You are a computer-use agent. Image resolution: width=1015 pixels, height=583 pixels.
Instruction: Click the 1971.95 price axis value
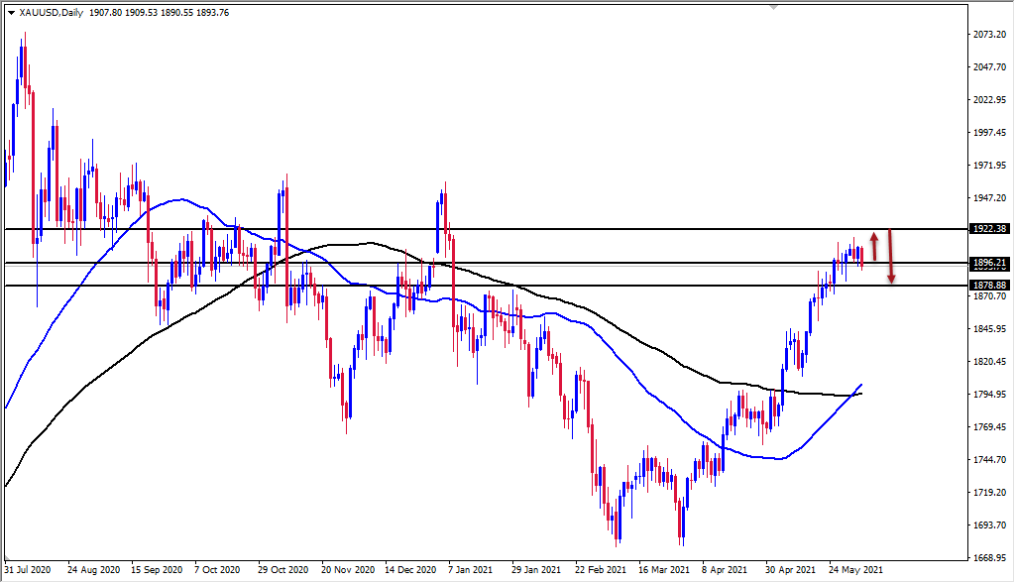coord(990,166)
